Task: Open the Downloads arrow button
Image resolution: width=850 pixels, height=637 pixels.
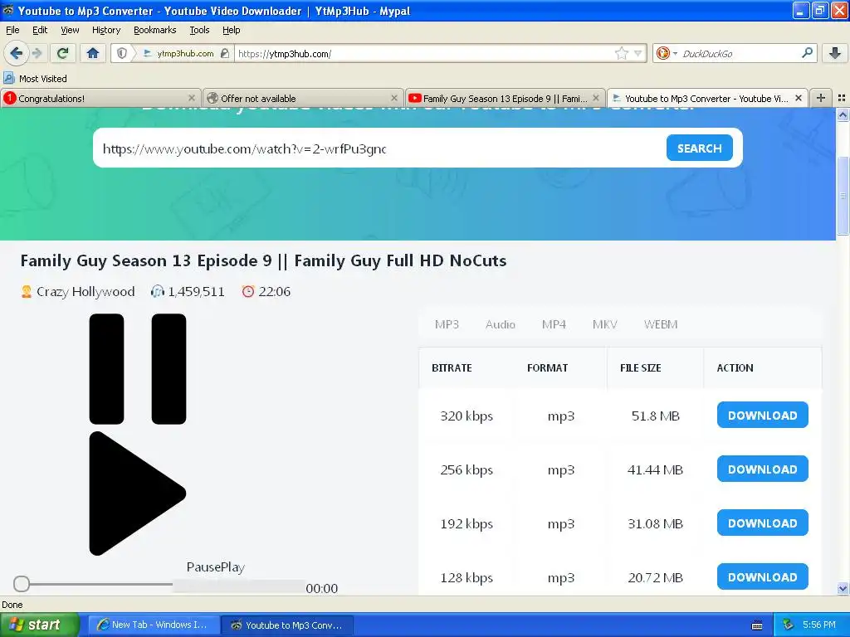Action: pos(835,53)
